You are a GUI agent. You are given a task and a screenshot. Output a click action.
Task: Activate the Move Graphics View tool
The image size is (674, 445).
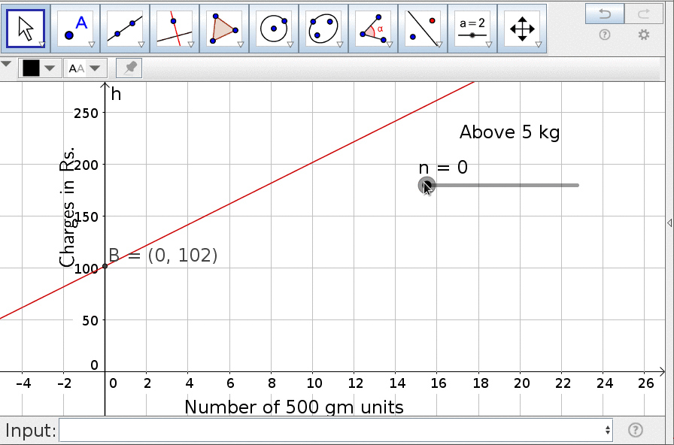(x=522, y=26)
